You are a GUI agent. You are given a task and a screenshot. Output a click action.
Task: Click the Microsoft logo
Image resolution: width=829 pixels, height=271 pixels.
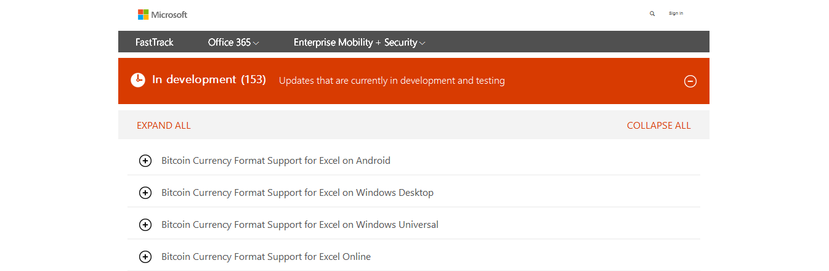pyautogui.click(x=163, y=14)
